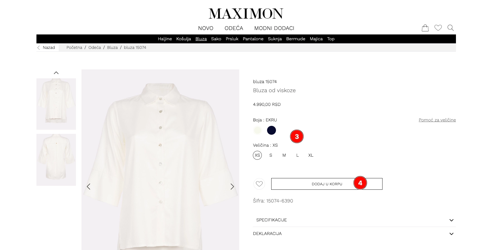Click the DODAJ U KORPU button
Viewport: 491px width, 250px height.
click(x=327, y=184)
